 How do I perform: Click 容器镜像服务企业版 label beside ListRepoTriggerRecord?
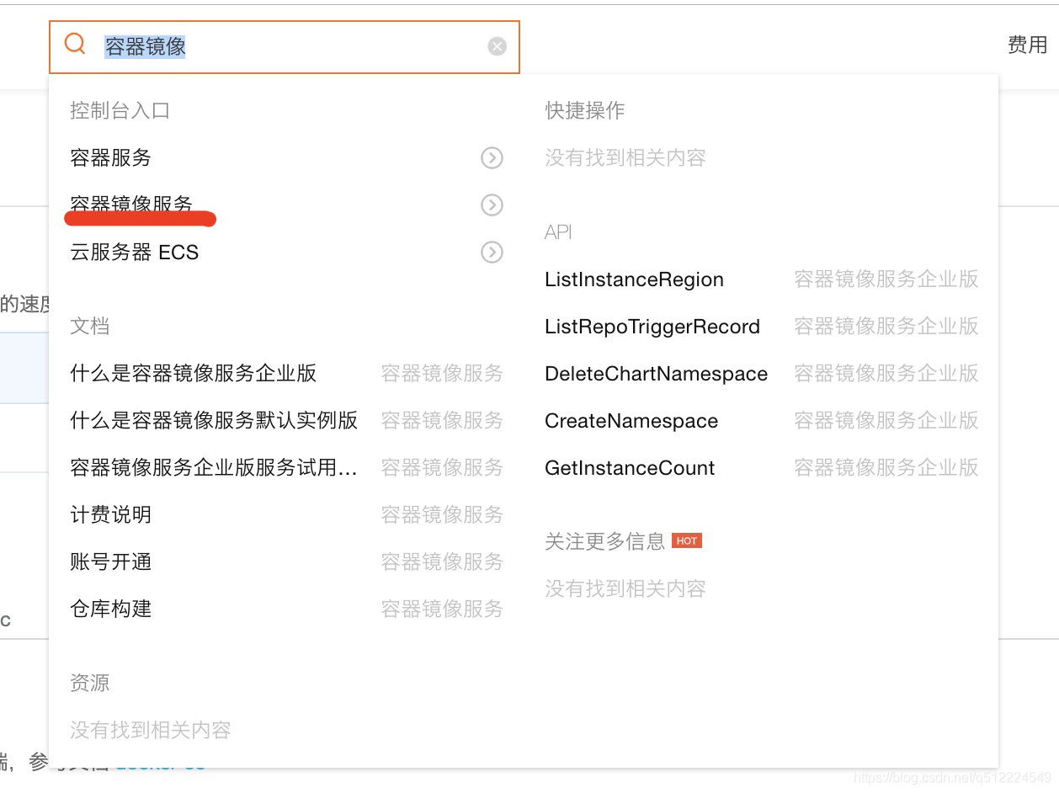[x=886, y=327]
